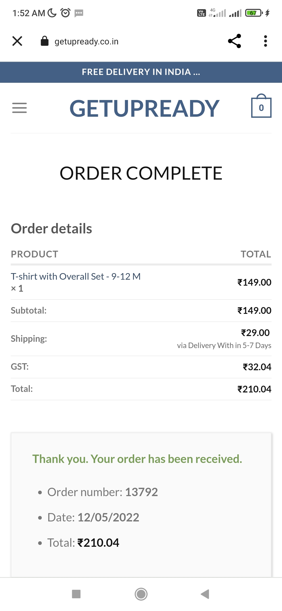The height and width of the screenshot is (611, 282).
Task: Tap the Free Delivery in India banner
Action: [x=141, y=72]
